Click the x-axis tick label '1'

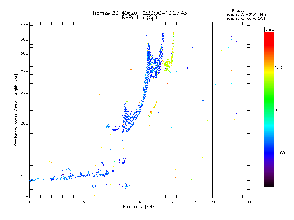29,202
